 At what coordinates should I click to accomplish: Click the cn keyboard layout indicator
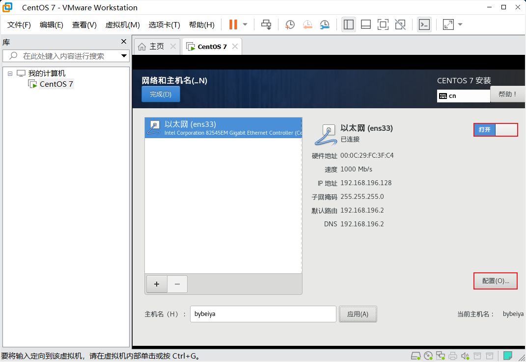click(464, 96)
